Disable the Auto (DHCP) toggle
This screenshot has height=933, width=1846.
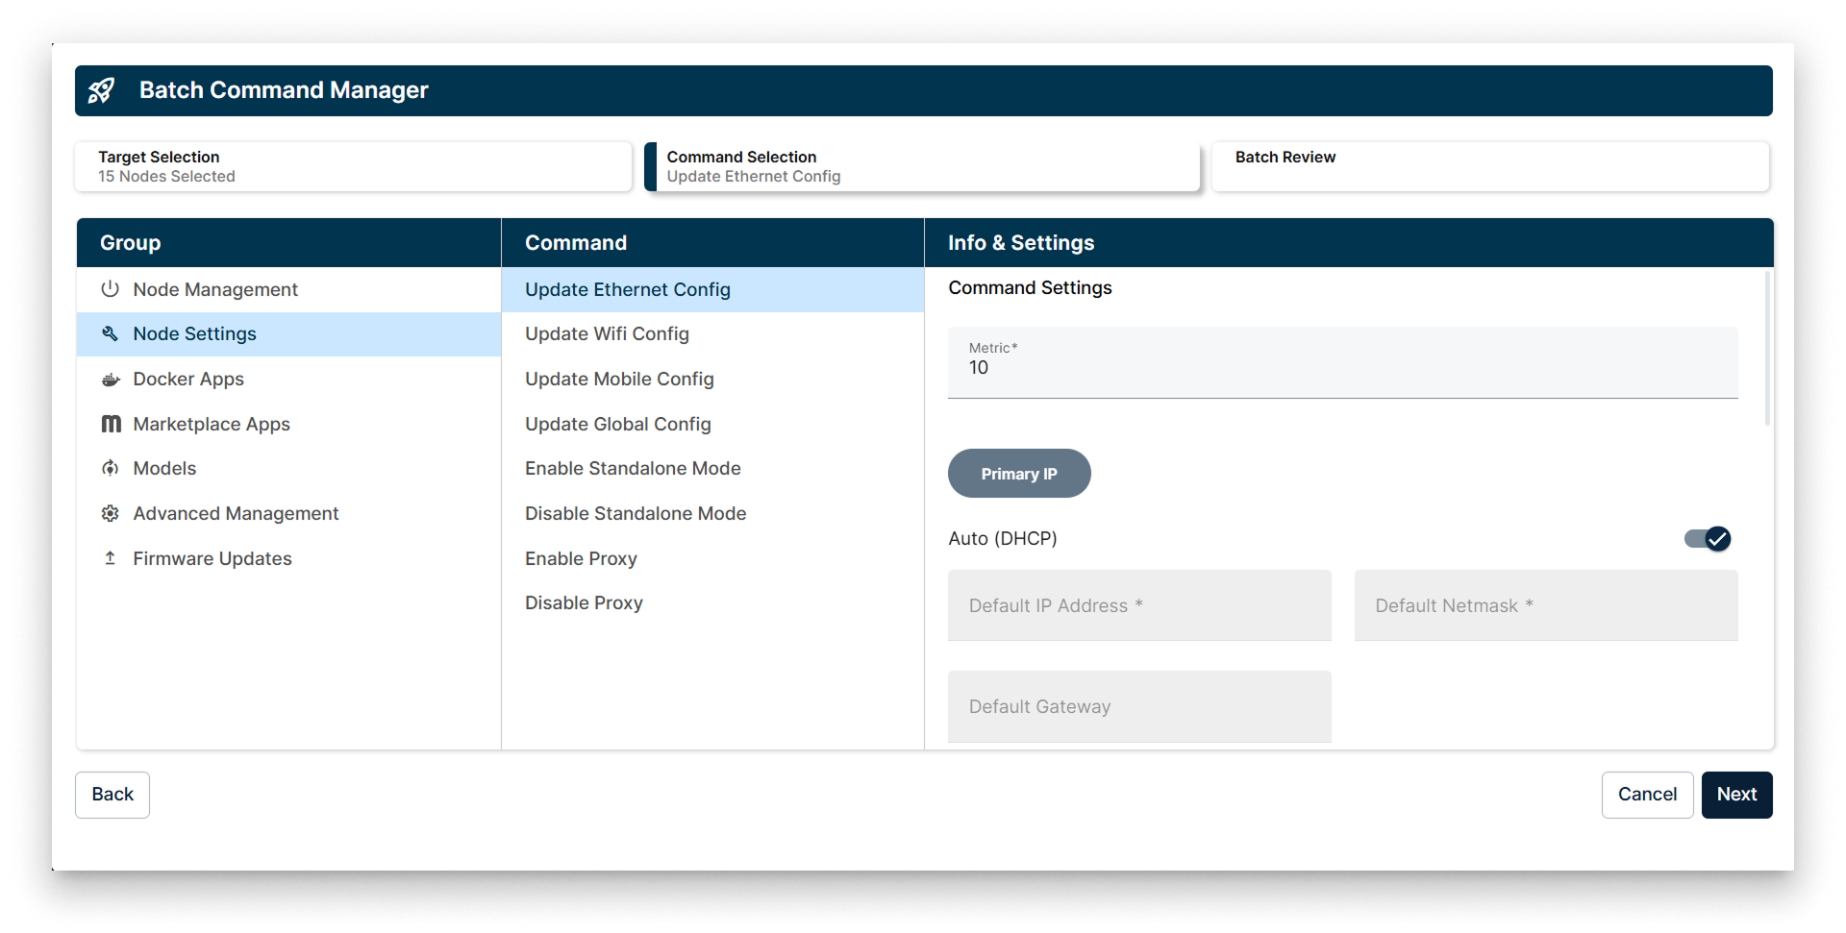point(1707,539)
